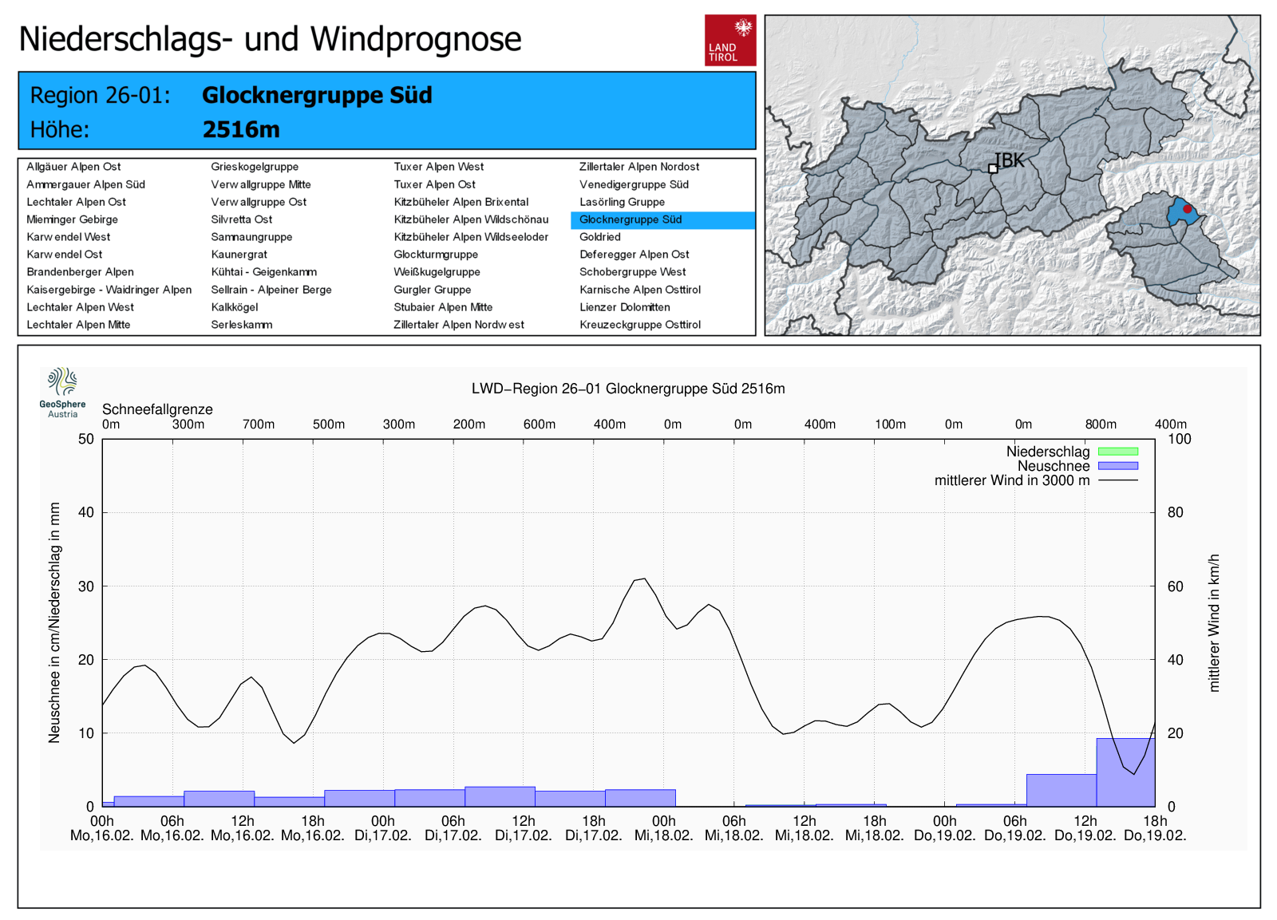The width and height of the screenshot is (1277, 920).
Task: Choose Kalkkögel region
Action: tap(235, 307)
